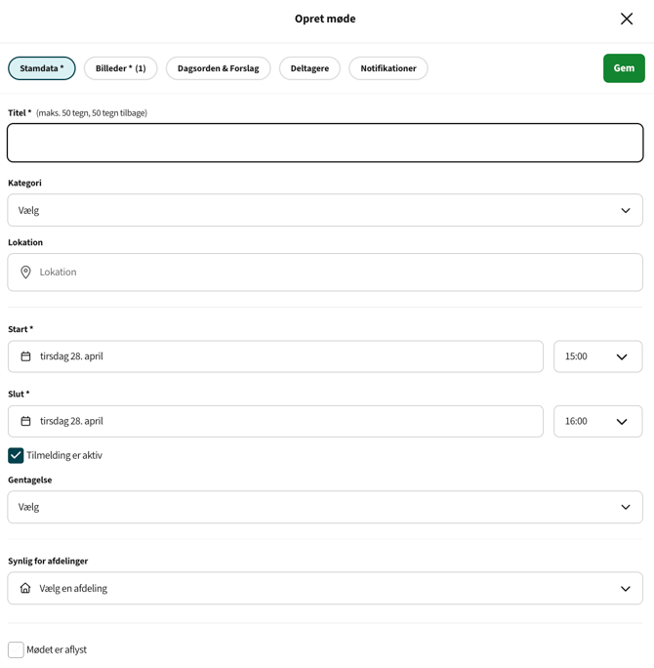654x668 pixels.
Task: Click the calendar icon in Start date
Action: tap(25, 356)
